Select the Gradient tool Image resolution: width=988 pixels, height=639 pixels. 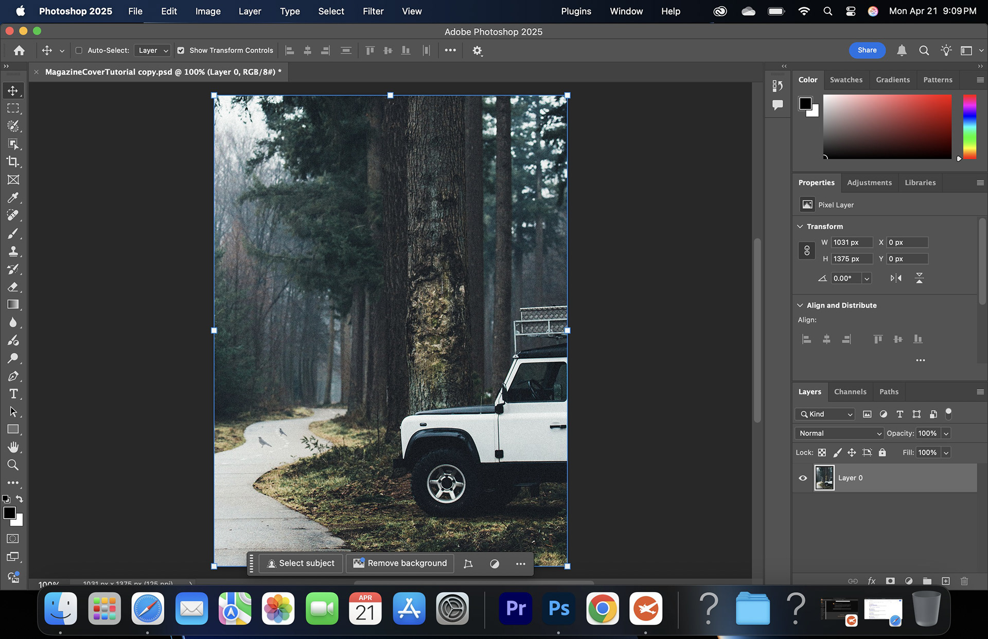(x=13, y=305)
